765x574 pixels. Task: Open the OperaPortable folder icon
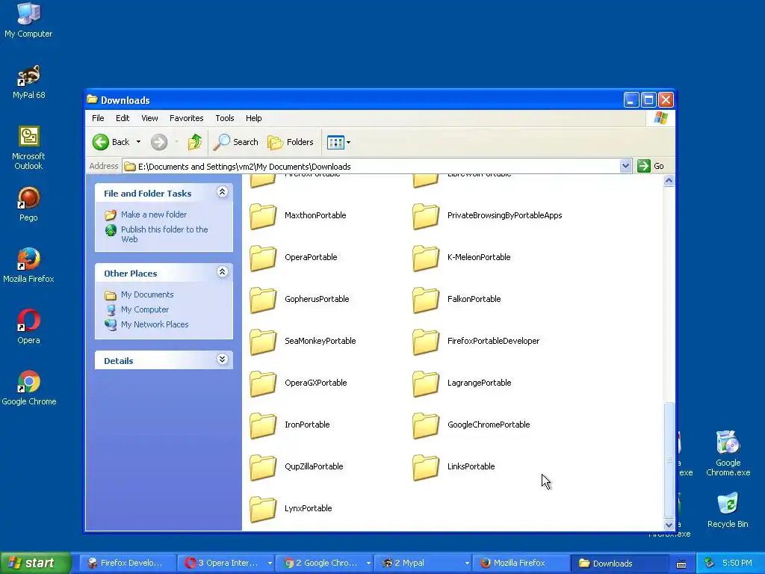click(263, 258)
